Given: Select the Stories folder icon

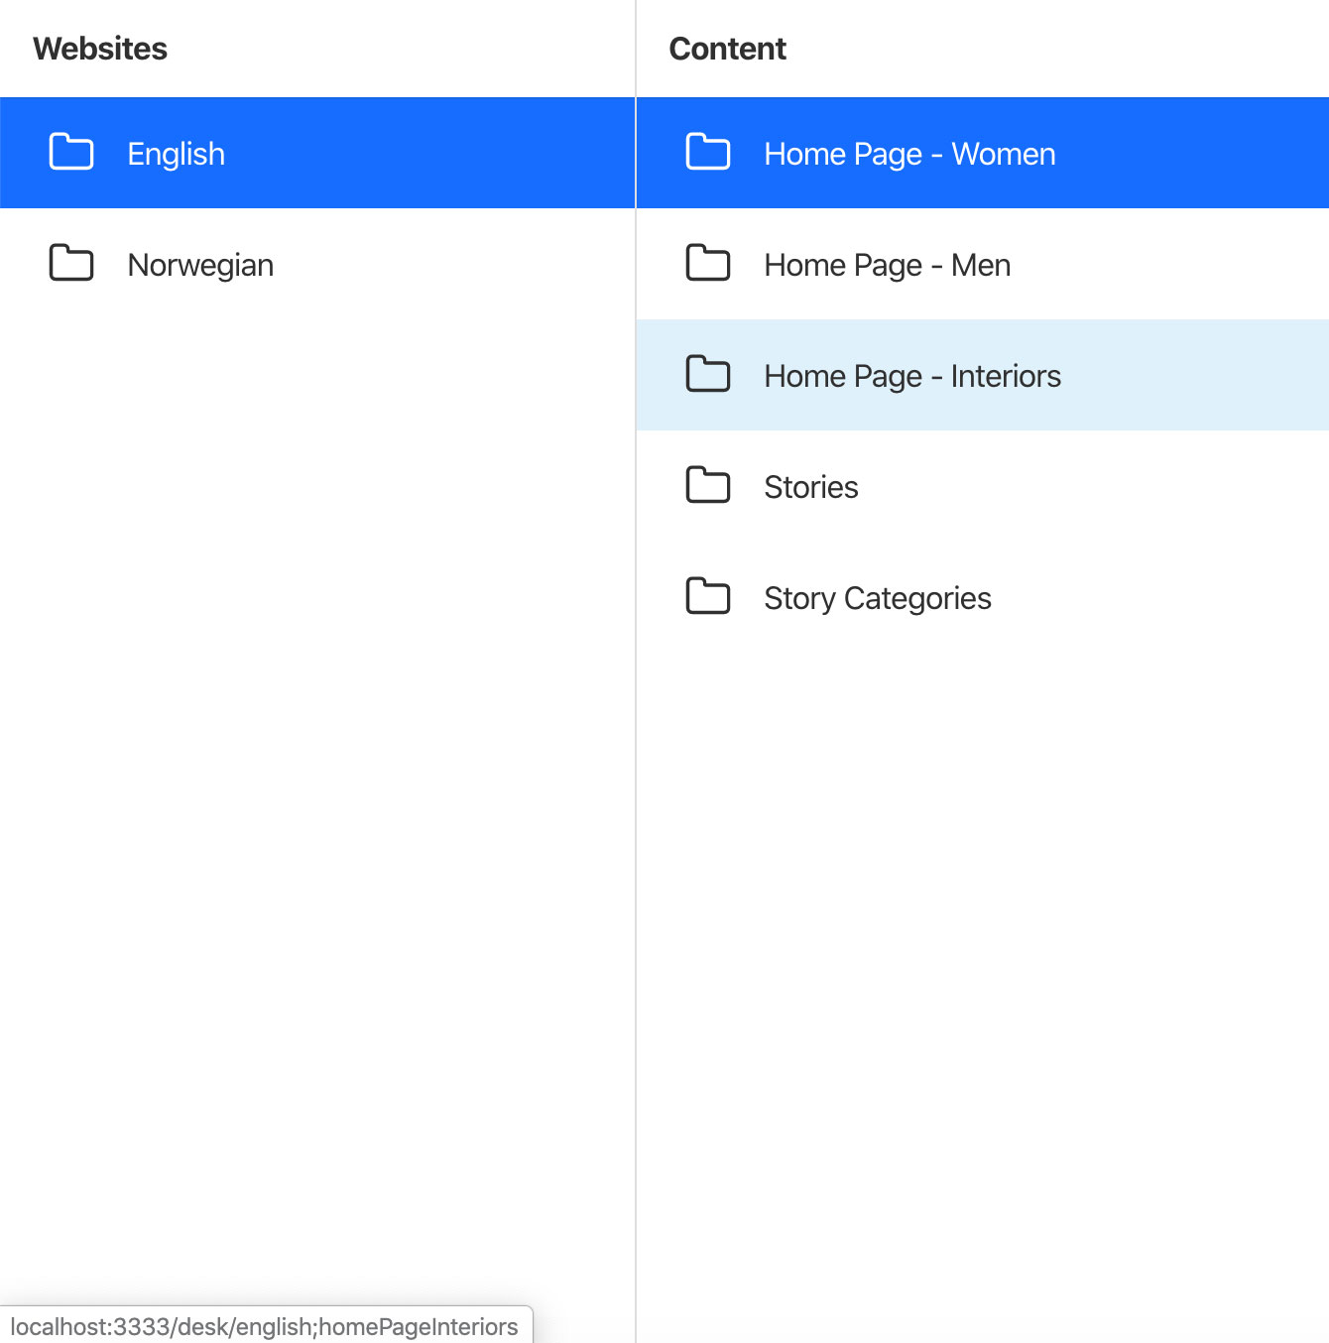Looking at the screenshot, I should pyautogui.click(x=708, y=486).
